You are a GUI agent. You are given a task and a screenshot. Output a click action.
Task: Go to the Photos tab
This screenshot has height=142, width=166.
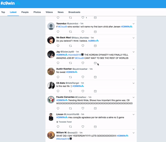37,12
